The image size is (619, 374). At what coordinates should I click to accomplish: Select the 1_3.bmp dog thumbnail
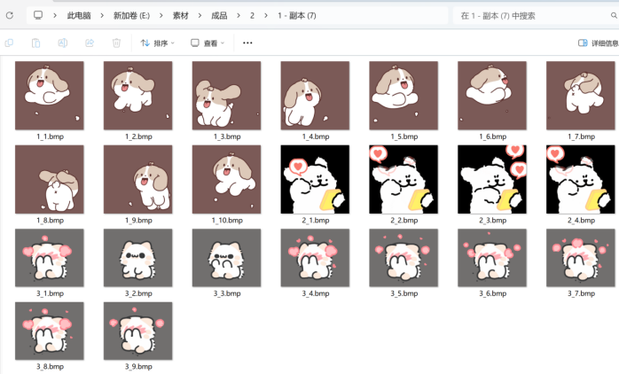(227, 96)
